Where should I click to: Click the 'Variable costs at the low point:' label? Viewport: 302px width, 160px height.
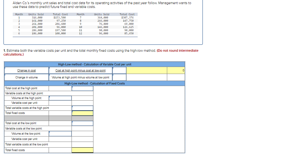pyautogui.click(x=24, y=129)
